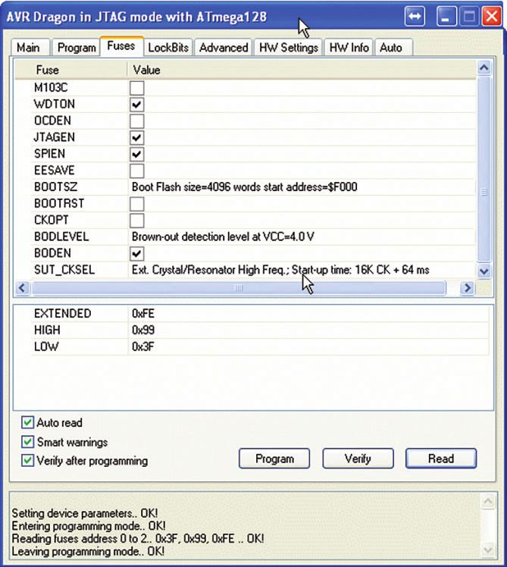Click the log pane scroll down arrow
The width and height of the screenshot is (507, 567).
[x=488, y=550]
